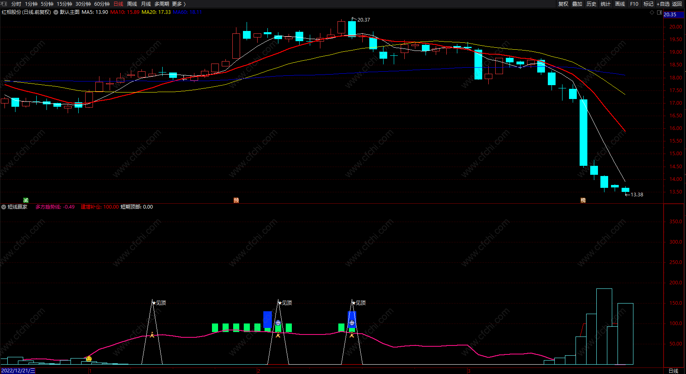Select the 60分钟 period tab

102,4
